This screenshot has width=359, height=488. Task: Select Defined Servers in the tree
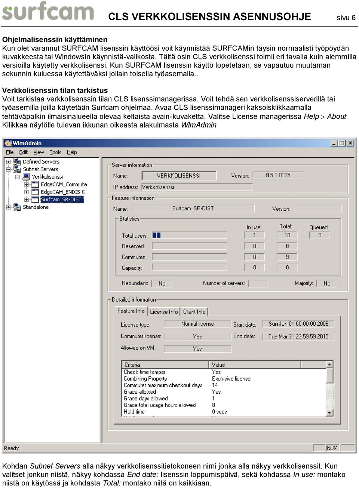(x=41, y=162)
